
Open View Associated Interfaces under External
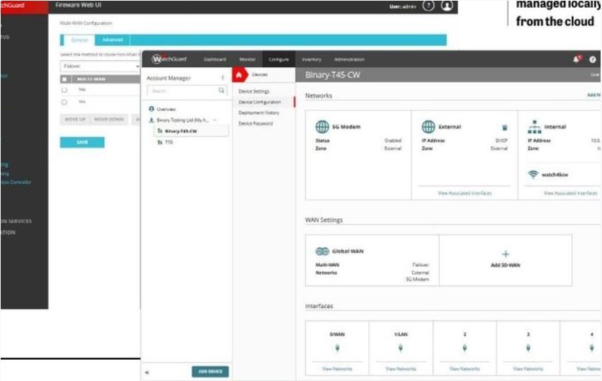point(465,193)
